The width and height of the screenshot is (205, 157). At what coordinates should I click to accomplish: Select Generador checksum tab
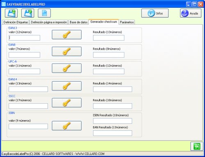click(104, 22)
